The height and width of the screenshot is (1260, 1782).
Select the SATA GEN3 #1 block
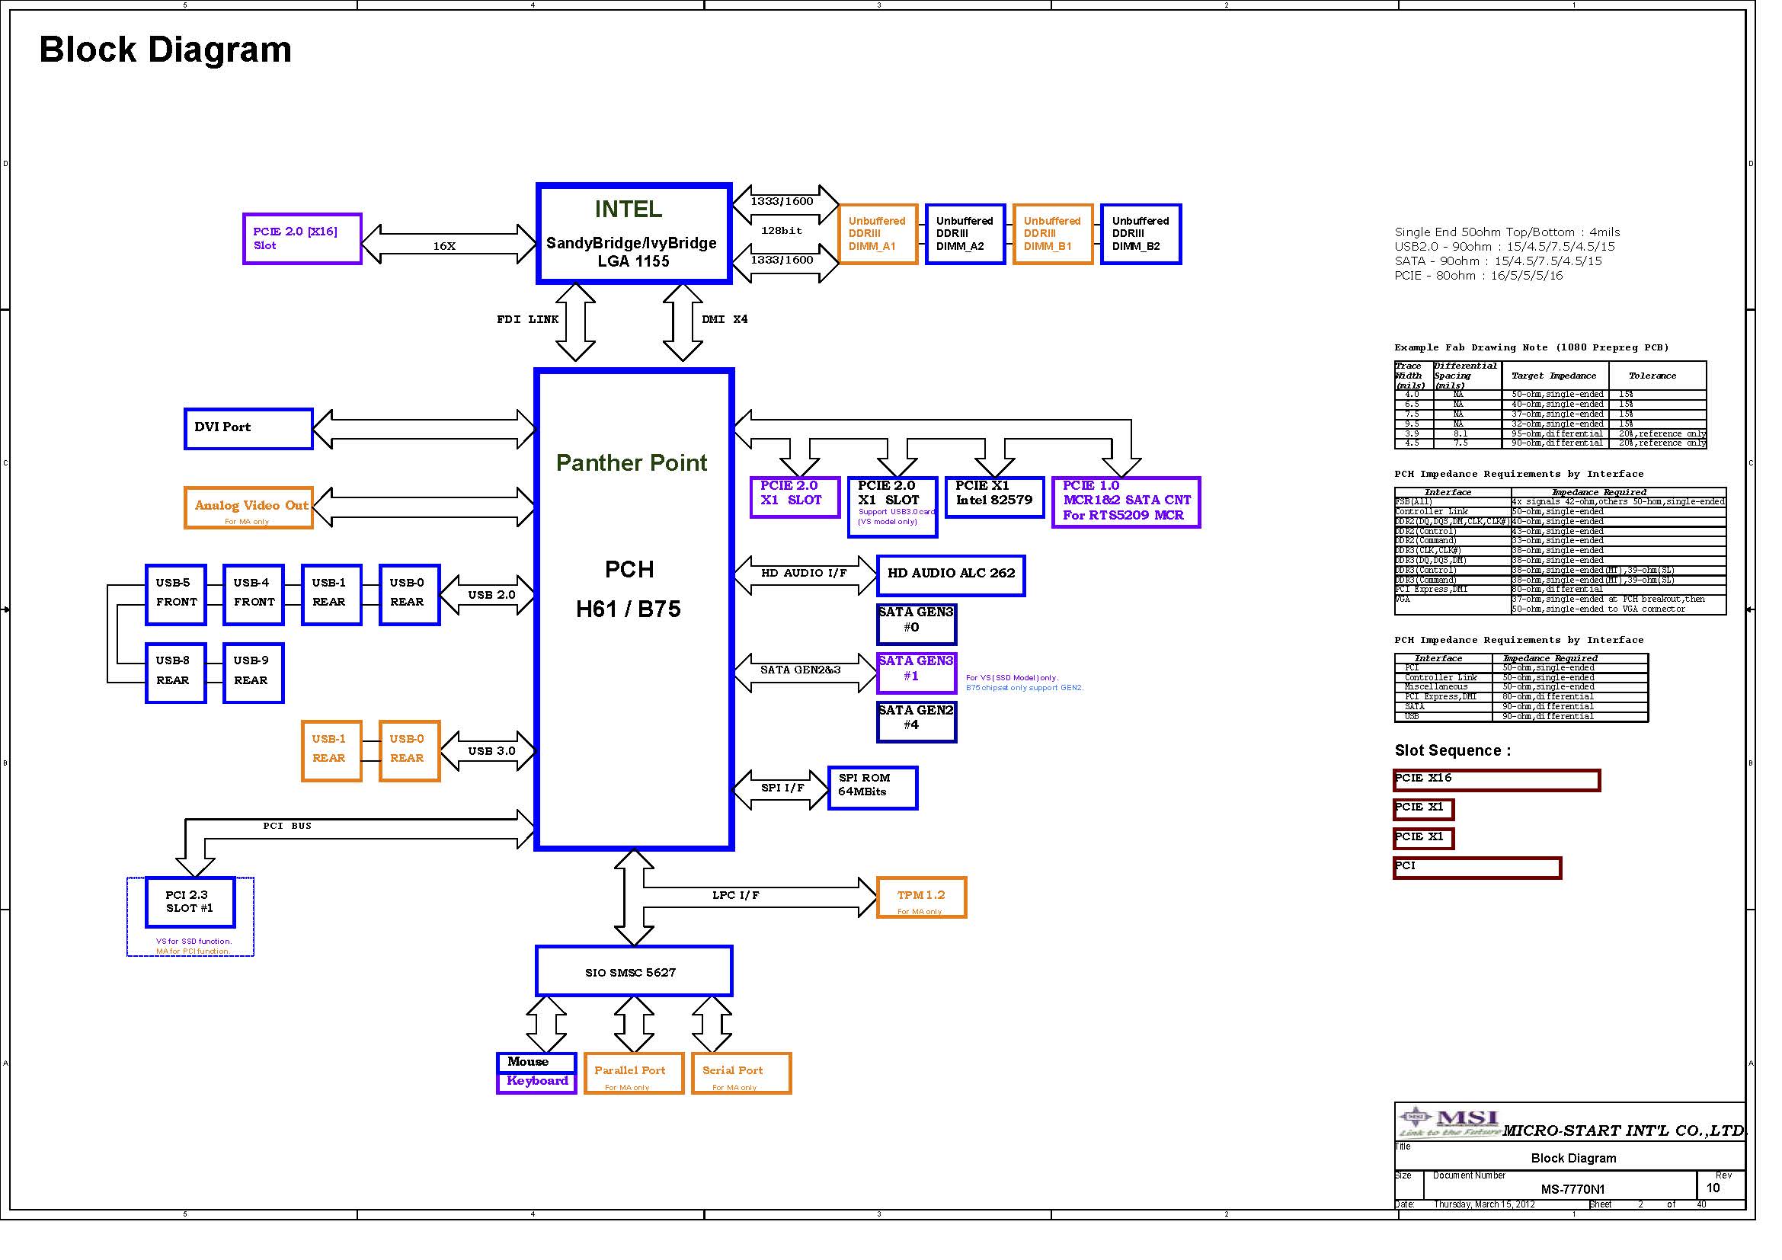[x=917, y=673]
